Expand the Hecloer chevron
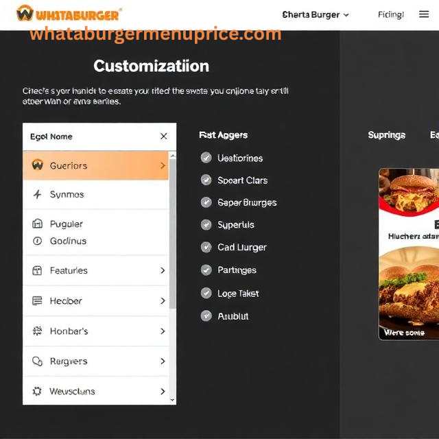439x439 pixels. [163, 300]
